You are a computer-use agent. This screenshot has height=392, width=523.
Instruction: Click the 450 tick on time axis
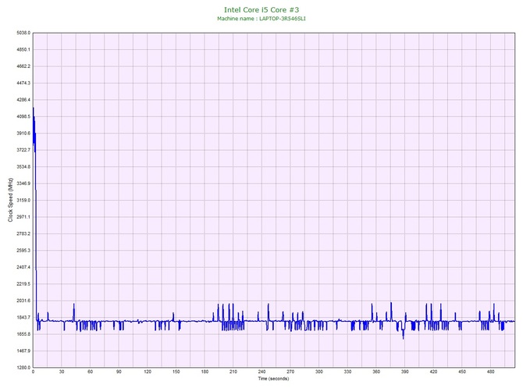(462, 372)
